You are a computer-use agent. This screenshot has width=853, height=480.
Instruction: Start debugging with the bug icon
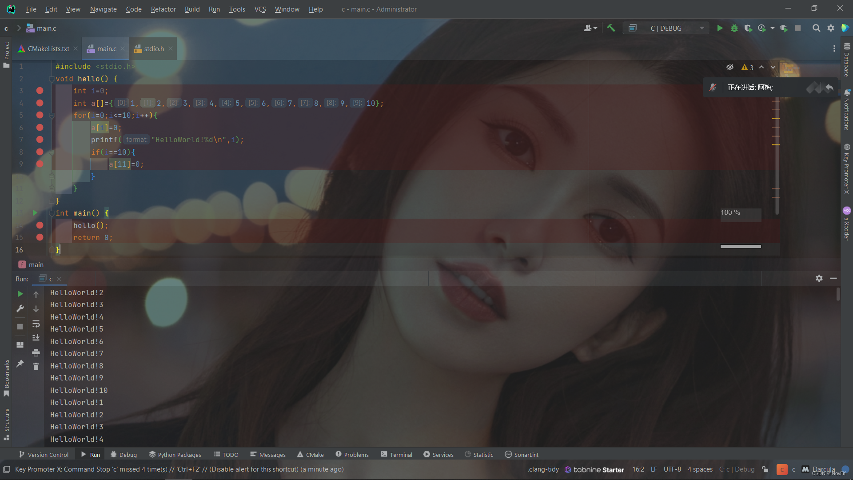[734, 28]
